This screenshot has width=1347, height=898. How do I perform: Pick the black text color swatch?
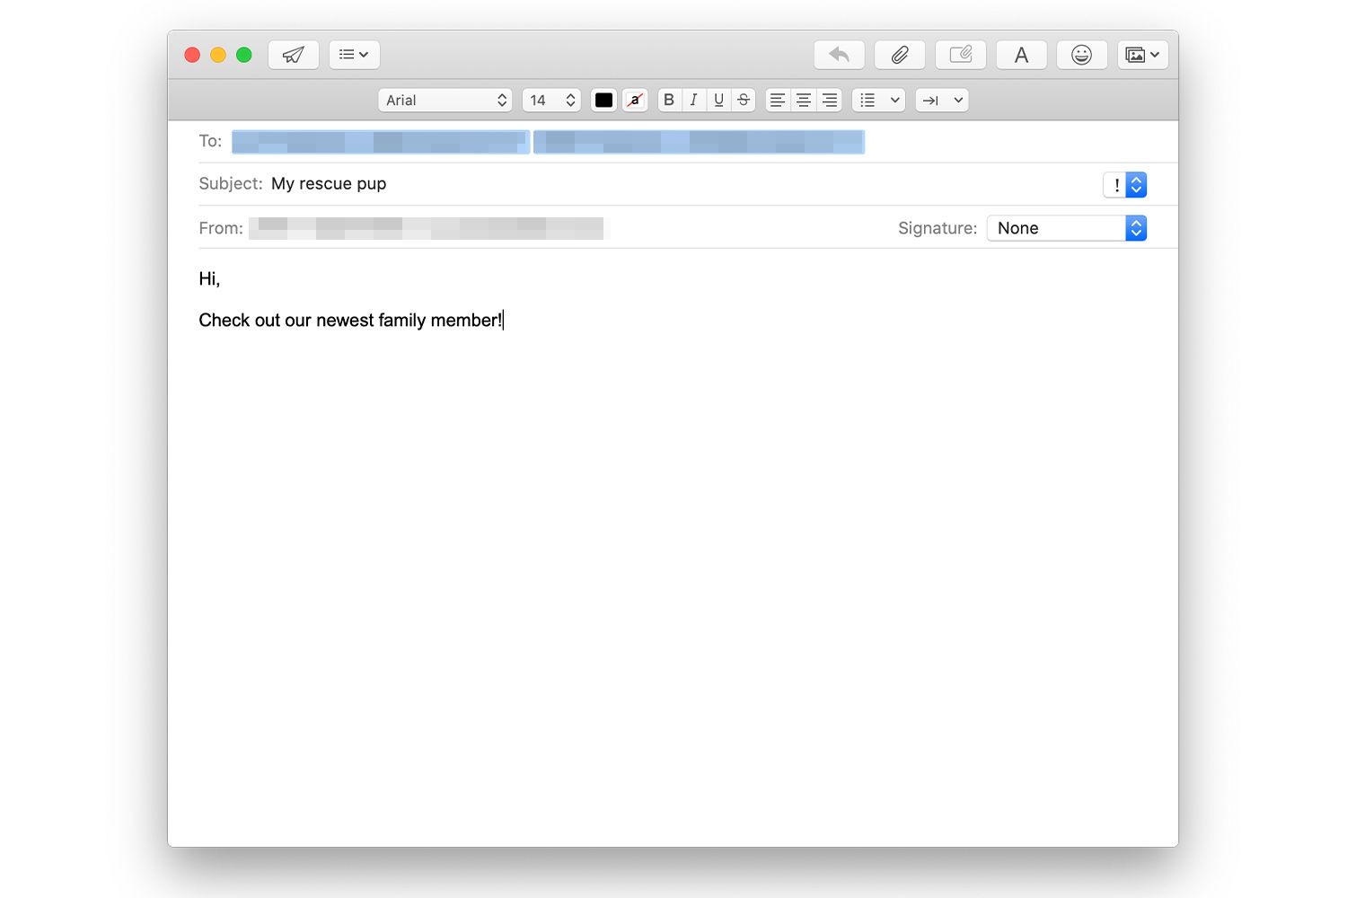604,101
